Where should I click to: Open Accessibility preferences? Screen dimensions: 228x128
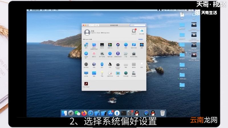point(110,53)
